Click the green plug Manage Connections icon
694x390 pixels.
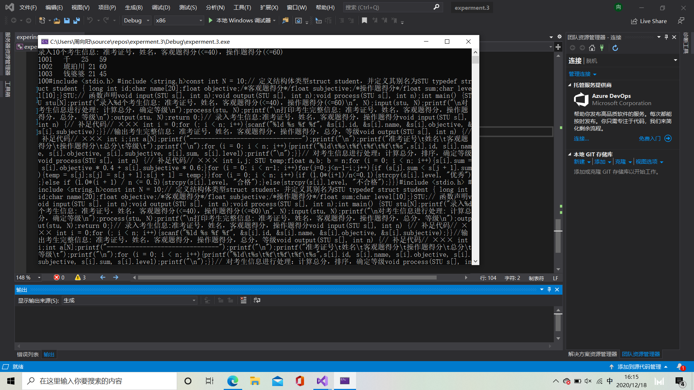tap(602, 48)
